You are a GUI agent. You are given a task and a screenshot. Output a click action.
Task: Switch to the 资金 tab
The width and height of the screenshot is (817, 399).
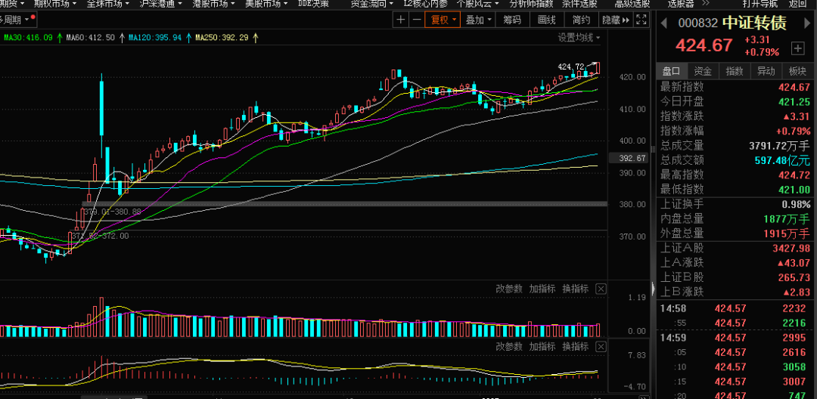(703, 71)
